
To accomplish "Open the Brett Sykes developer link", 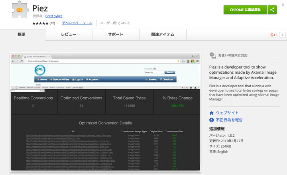I will [x=54, y=16].
